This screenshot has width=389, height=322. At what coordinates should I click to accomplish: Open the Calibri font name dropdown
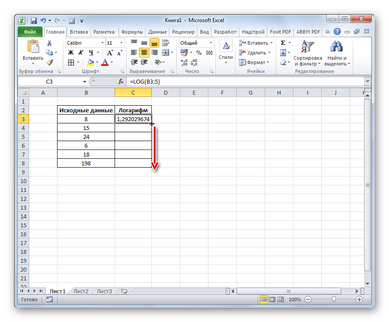pyautogui.click(x=102, y=43)
